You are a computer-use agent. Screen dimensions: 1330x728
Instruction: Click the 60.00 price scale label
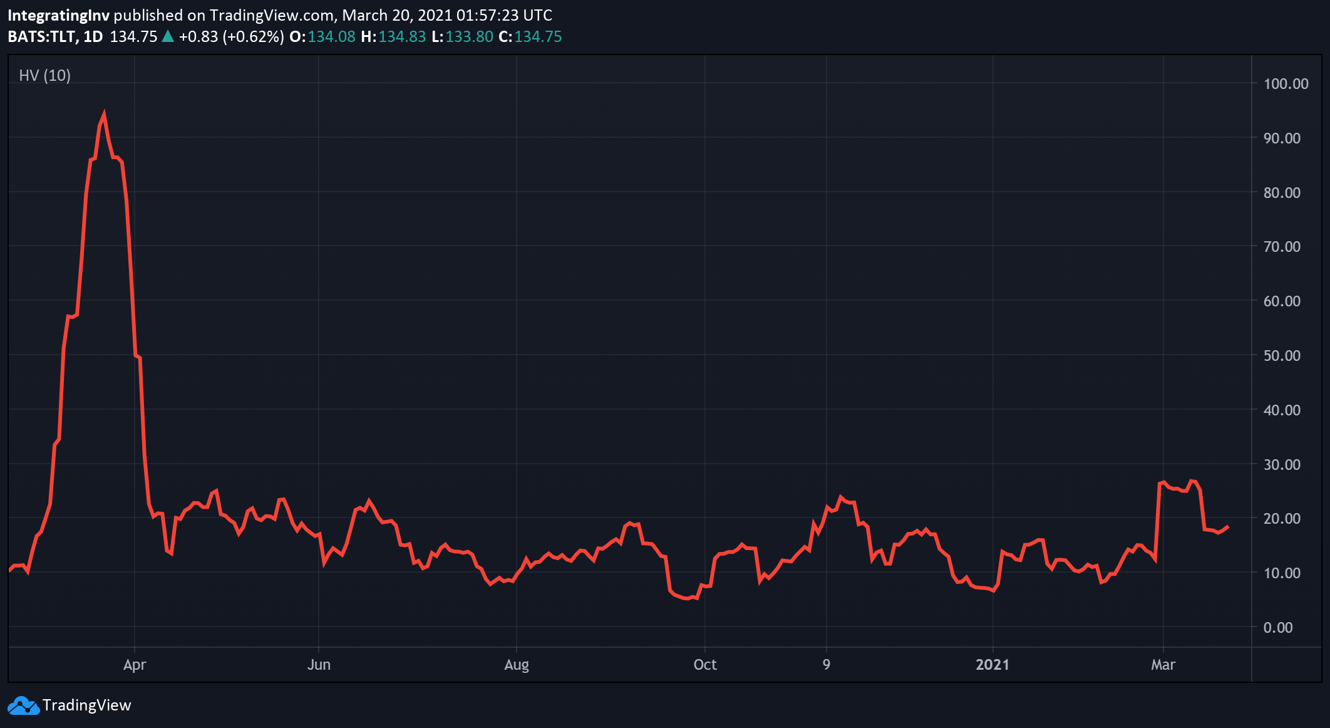[1282, 301]
